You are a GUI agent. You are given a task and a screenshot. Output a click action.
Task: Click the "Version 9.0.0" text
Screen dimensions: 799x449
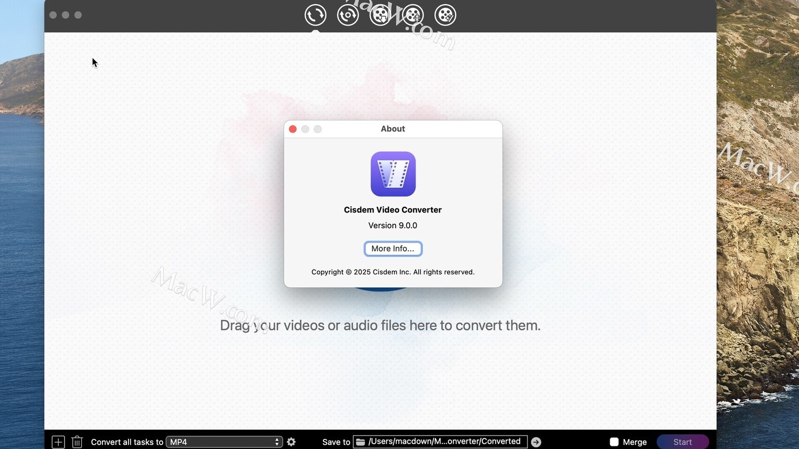[x=393, y=226]
